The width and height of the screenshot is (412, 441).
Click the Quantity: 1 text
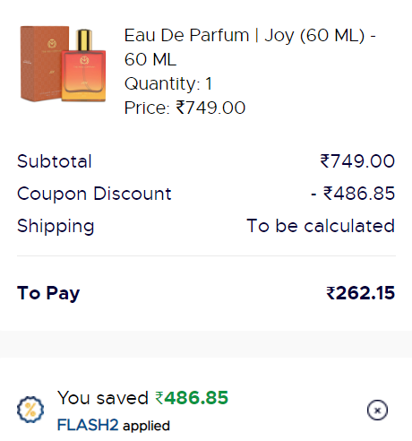point(168,83)
